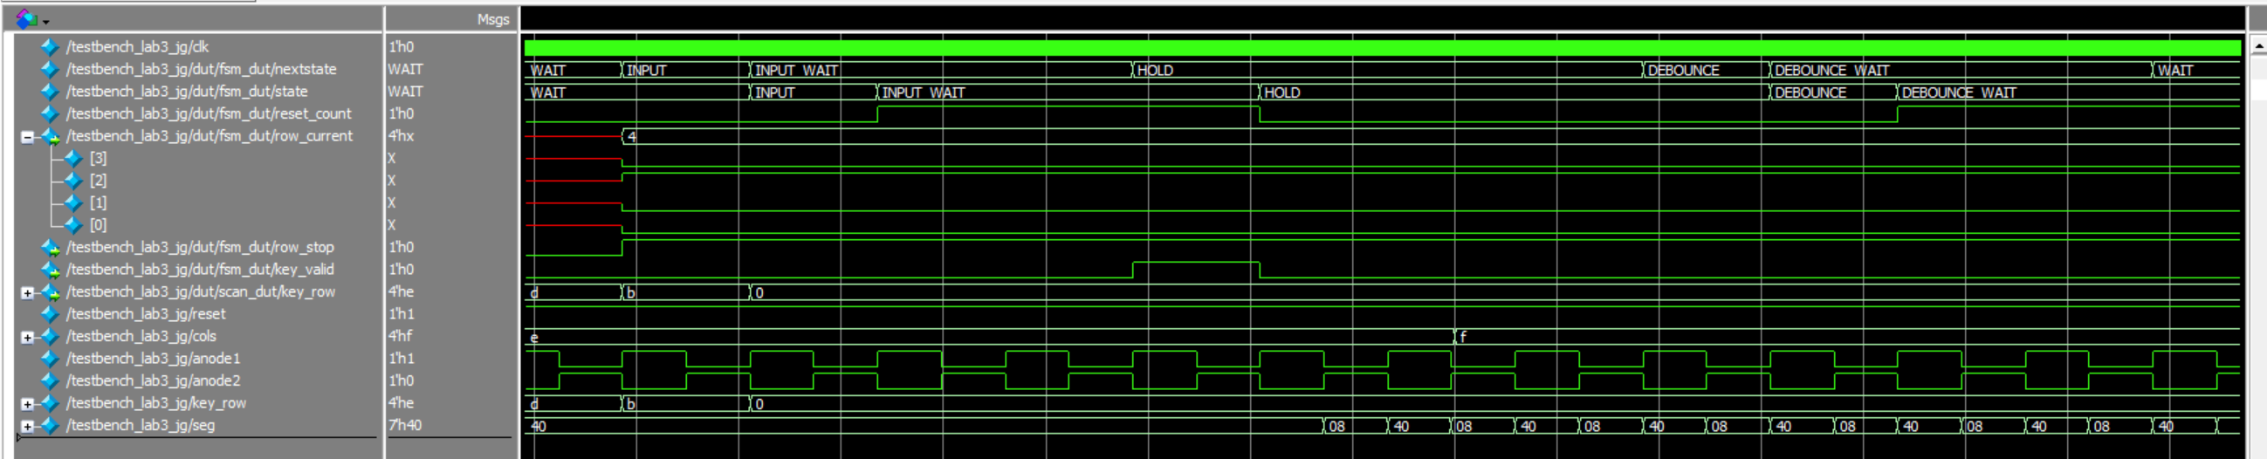Select the fsm_dut/state signal name
Viewport: 2267px width, 459px height.
187,92
